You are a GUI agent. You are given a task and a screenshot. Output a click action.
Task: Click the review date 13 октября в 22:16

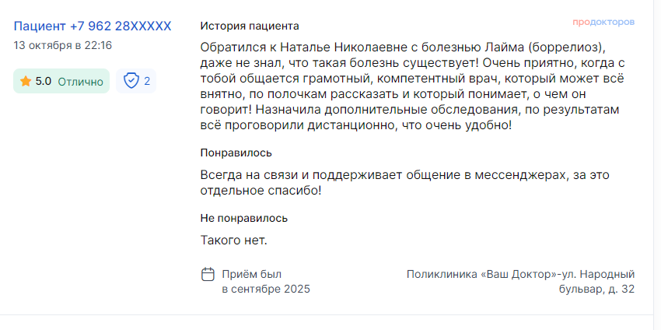[63, 45]
